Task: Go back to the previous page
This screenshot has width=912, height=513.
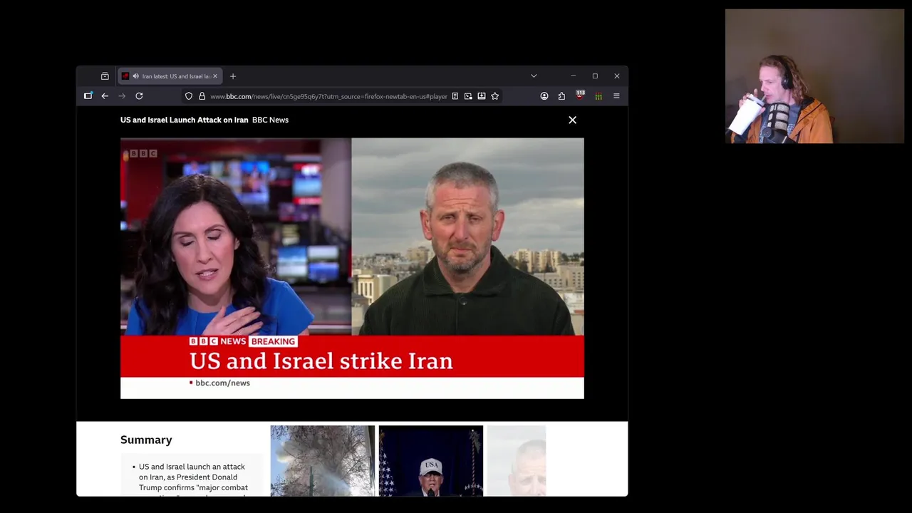Action: coord(105,96)
